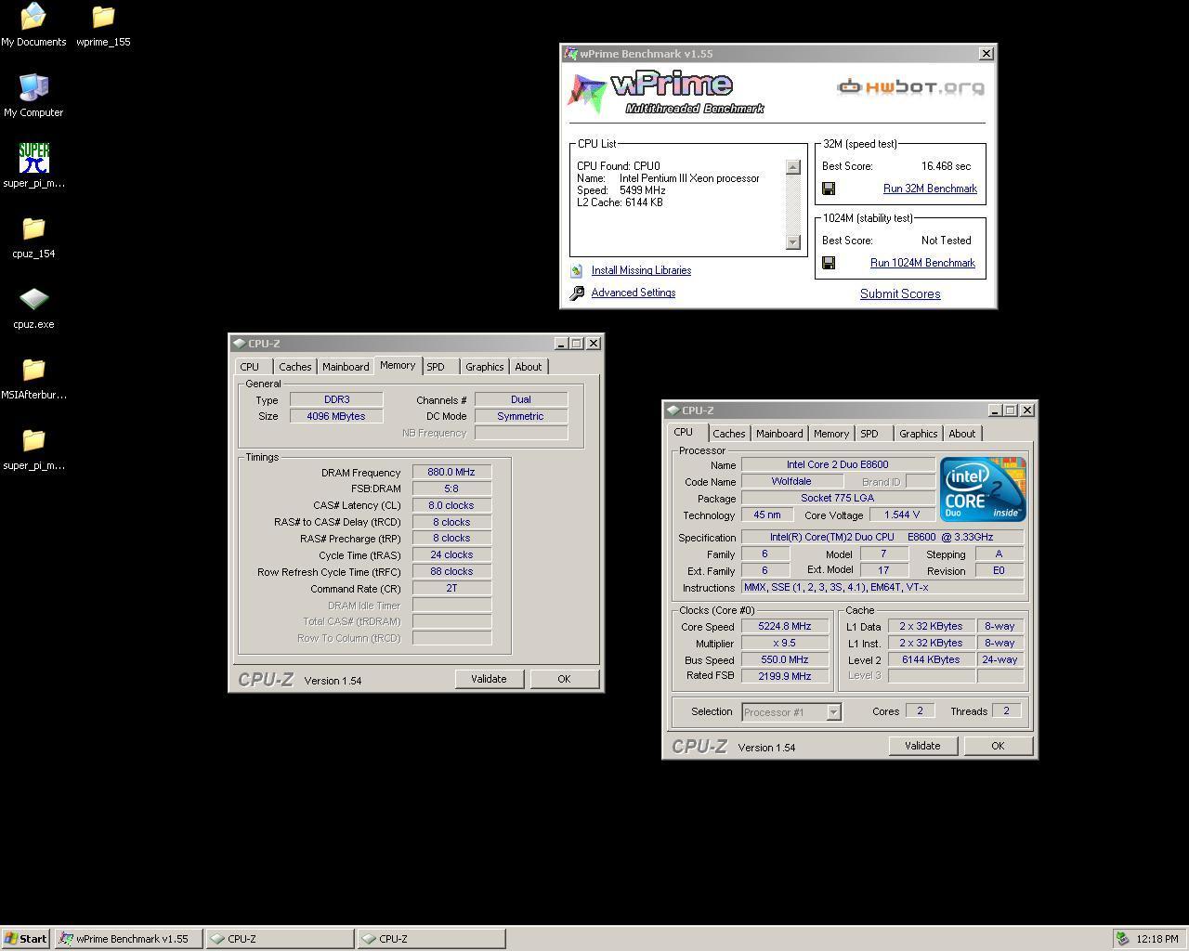Open the Graphics tab in the Memory CPU-Z window

[x=485, y=367]
